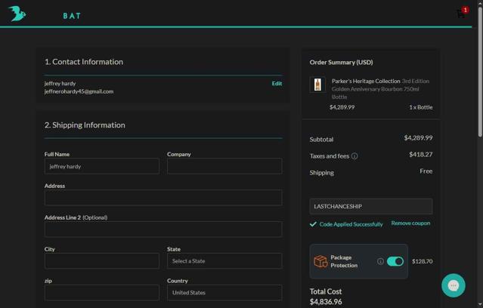The image size is (483, 308).
Task: Toggle the Package Protection switch
Action: point(395,261)
